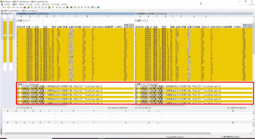
Task: Click [在庫リスト.Formulas] heading in right pane
Action: point(146,84)
